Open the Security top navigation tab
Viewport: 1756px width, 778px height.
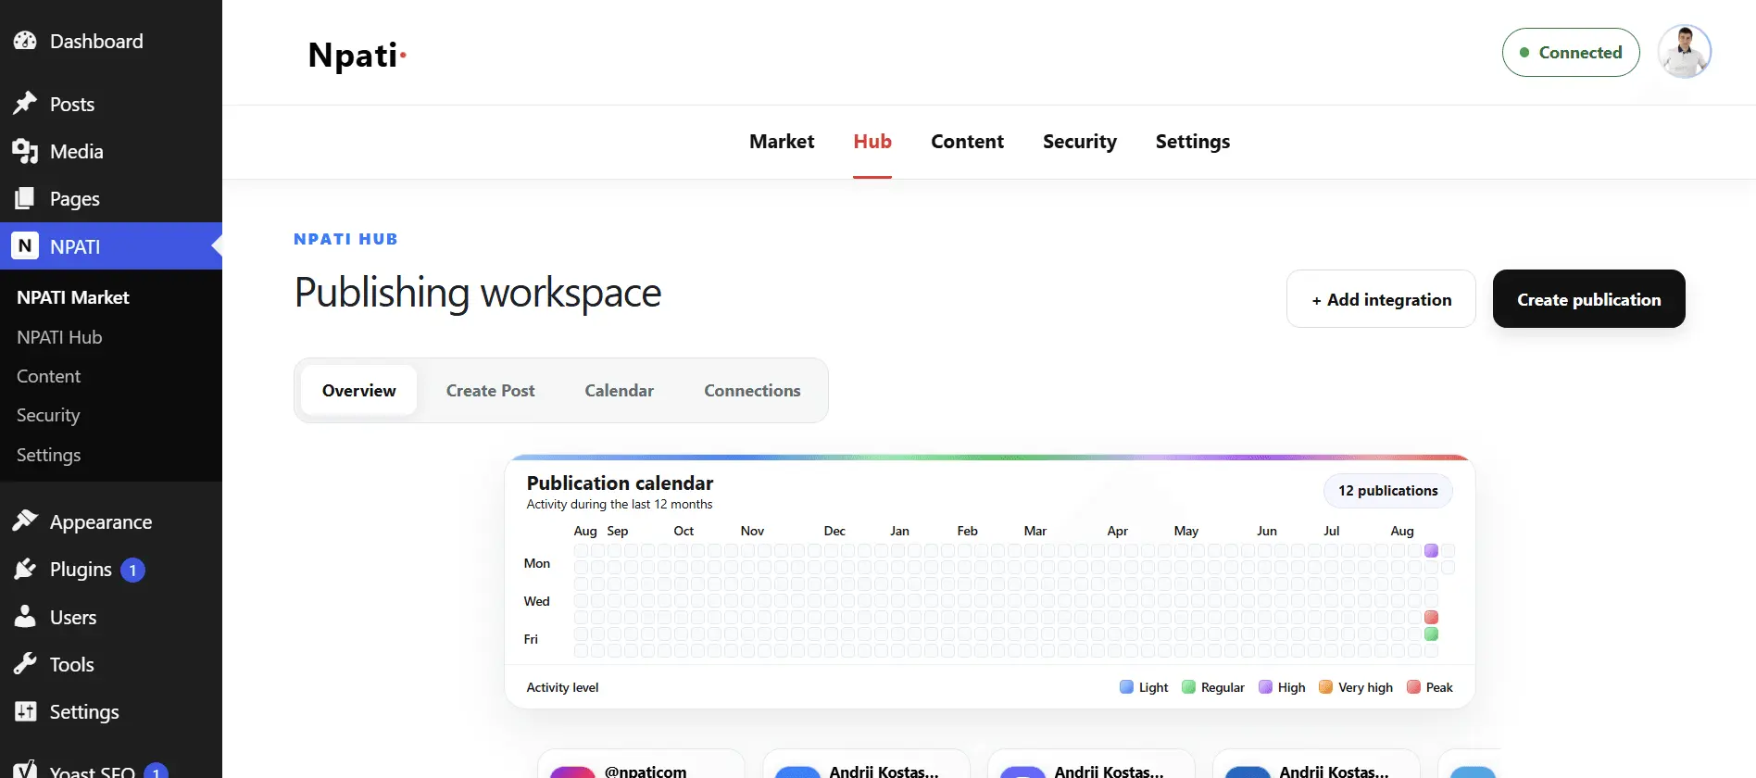[1080, 142]
